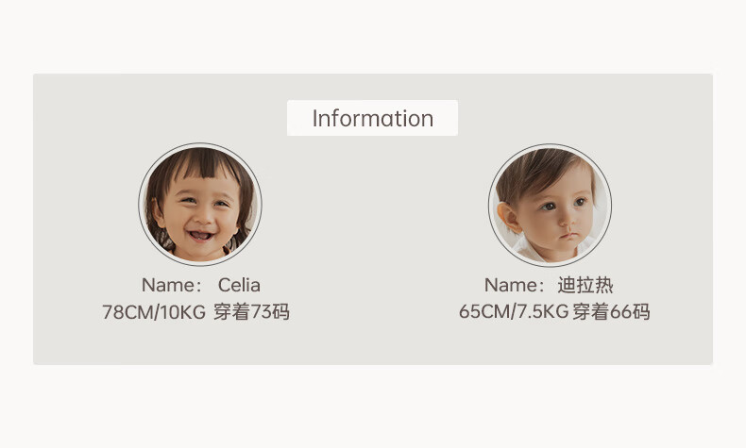This screenshot has height=448, width=746.
Task: Select the name Celia
Action: [x=239, y=285]
